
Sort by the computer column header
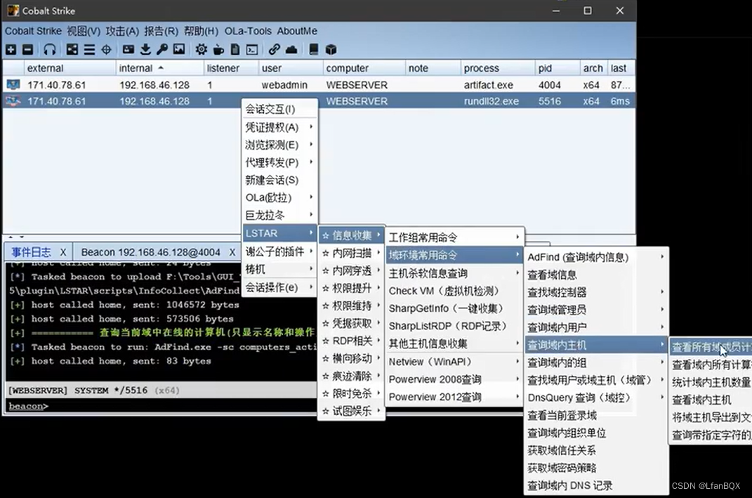click(364, 68)
